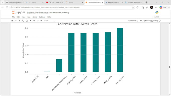Click scrollbar down arrow
Image resolution: width=171 pixels, height=96 pixels.
pos(169,94)
